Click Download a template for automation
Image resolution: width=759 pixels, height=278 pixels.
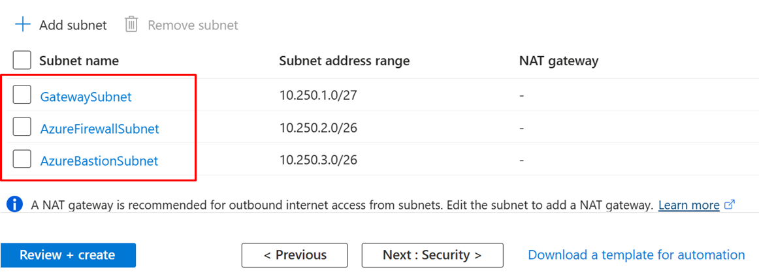pos(636,255)
